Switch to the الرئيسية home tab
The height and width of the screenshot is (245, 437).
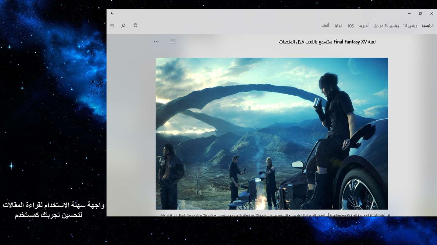(428, 26)
